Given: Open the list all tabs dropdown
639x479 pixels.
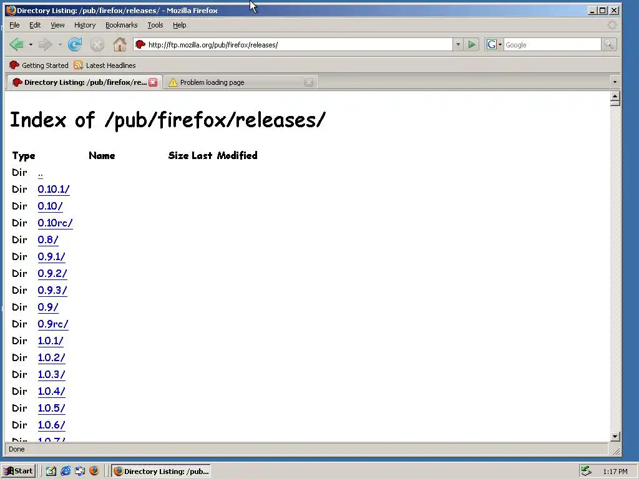Looking at the screenshot, I should click(x=615, y=82).
